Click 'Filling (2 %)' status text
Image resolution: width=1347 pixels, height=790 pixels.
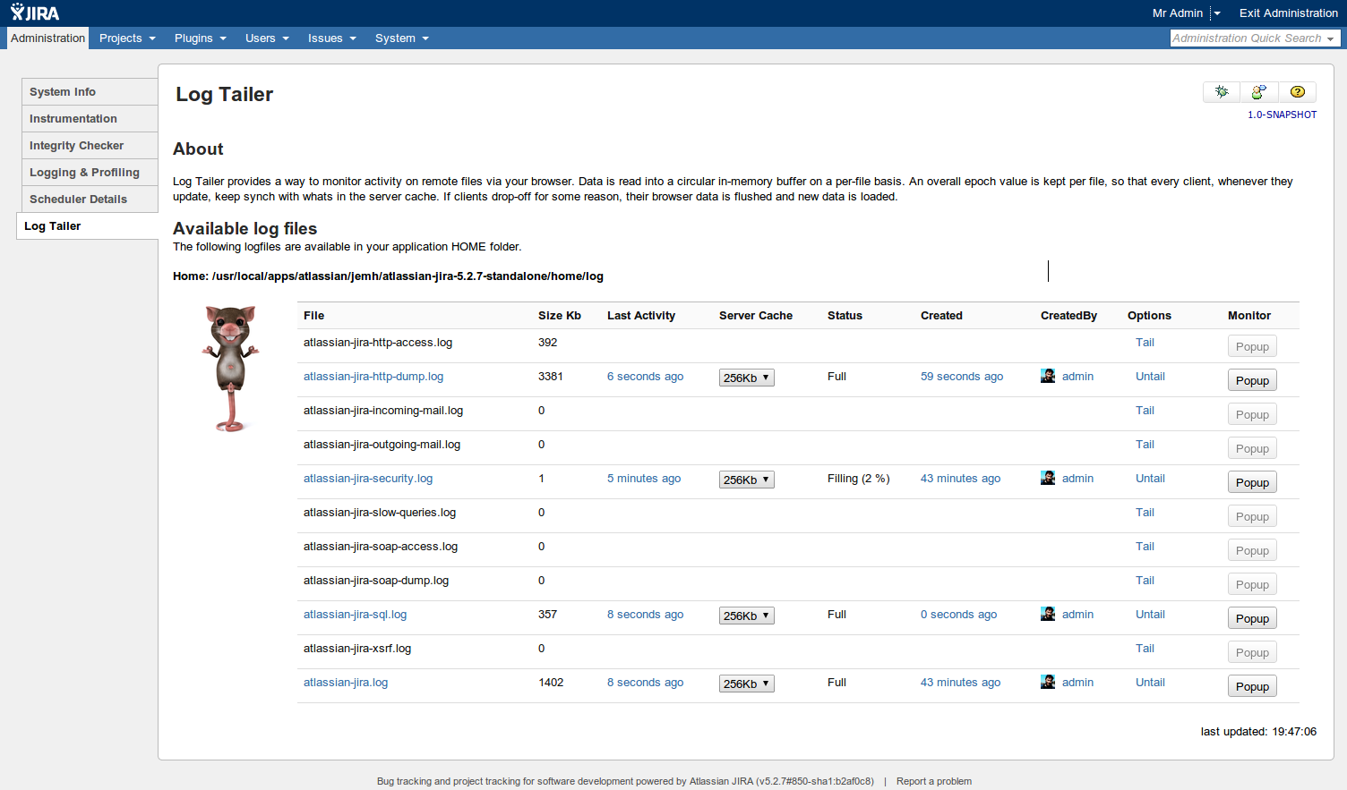click(x=858, y=478)
